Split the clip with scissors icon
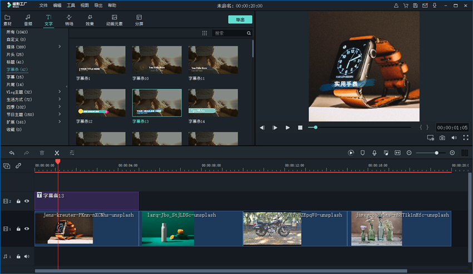473x274 pixels. [57, 153]
